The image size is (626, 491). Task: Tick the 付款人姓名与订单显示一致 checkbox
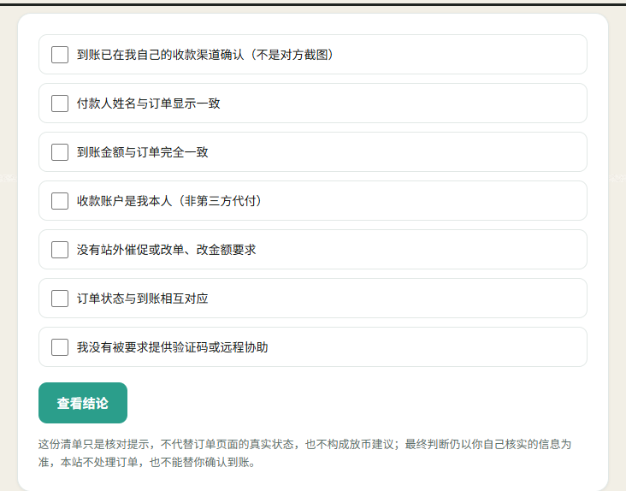pyautogui.click(x=60, y=104)
